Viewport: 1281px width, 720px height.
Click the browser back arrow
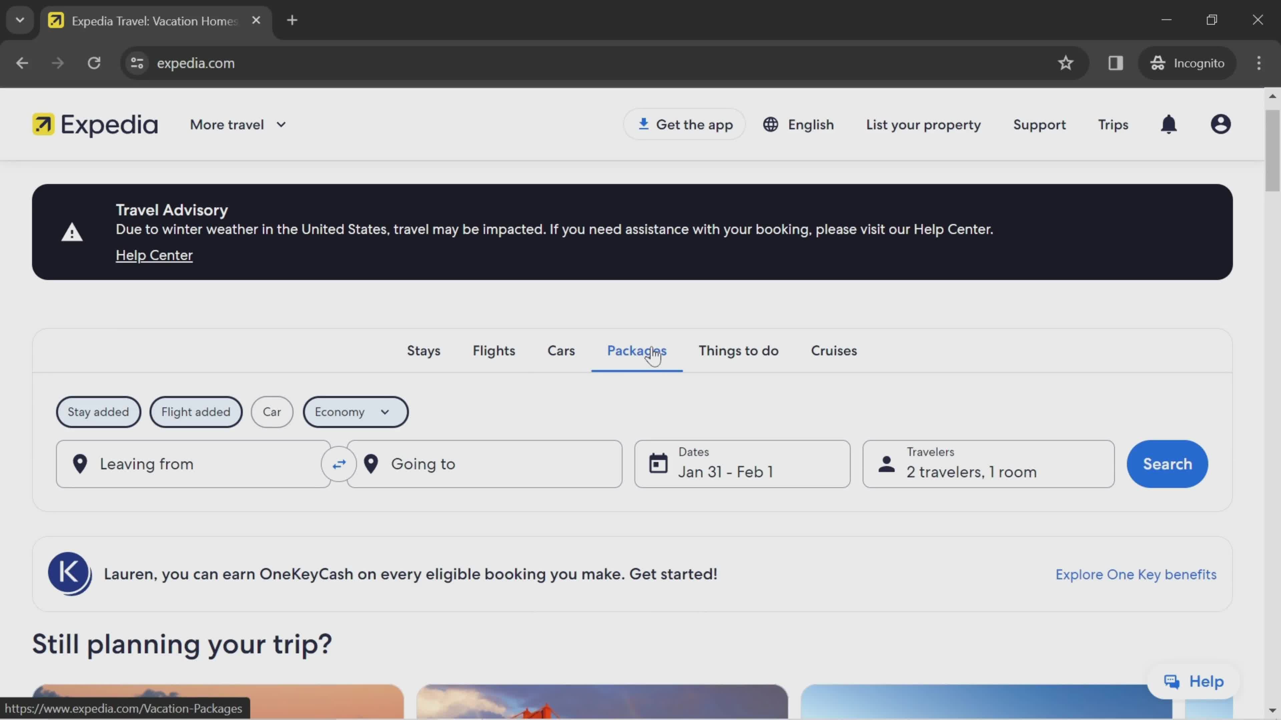[22, 63]
